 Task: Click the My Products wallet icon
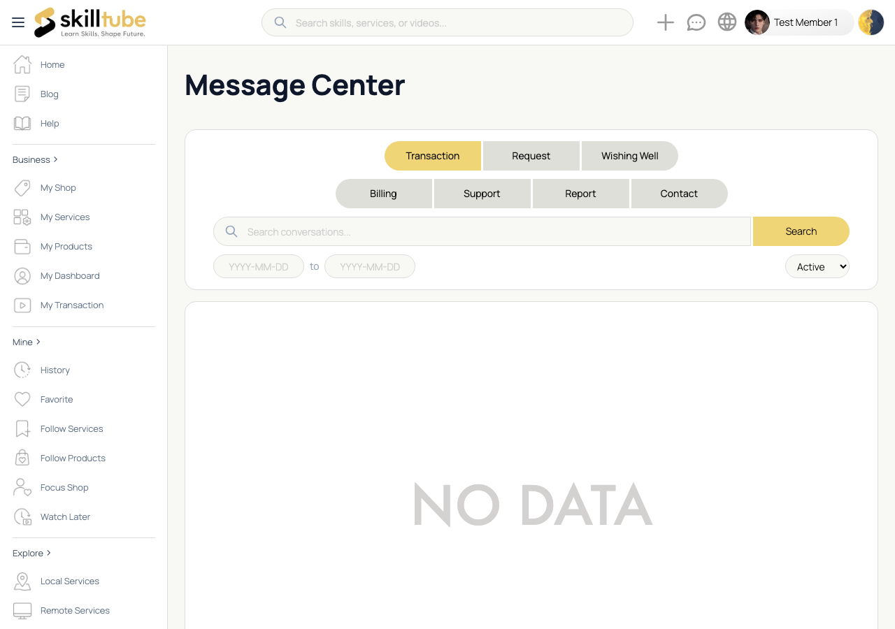22,246
